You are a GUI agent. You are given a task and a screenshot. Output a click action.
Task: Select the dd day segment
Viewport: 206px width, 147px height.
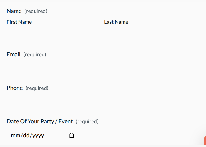click(x=26, y=136)
